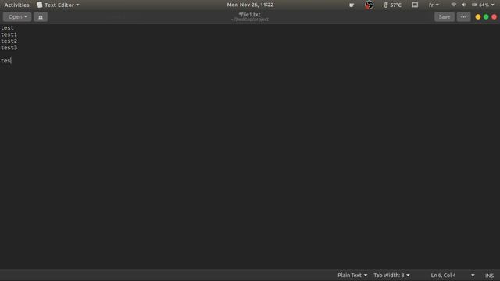Open the Text Editor app menu
The height and width of the screenshot is (281, 500).
point(58,5)
